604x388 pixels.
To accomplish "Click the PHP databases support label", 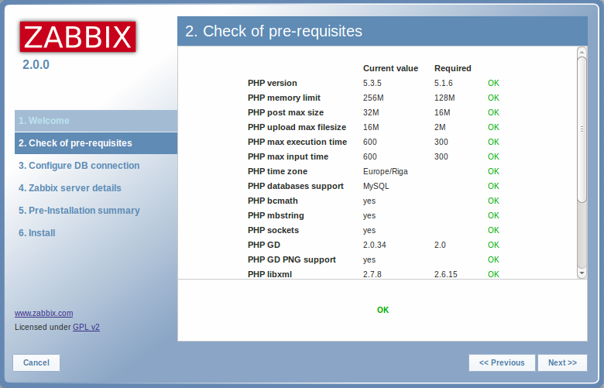I will tap(296, 186).
